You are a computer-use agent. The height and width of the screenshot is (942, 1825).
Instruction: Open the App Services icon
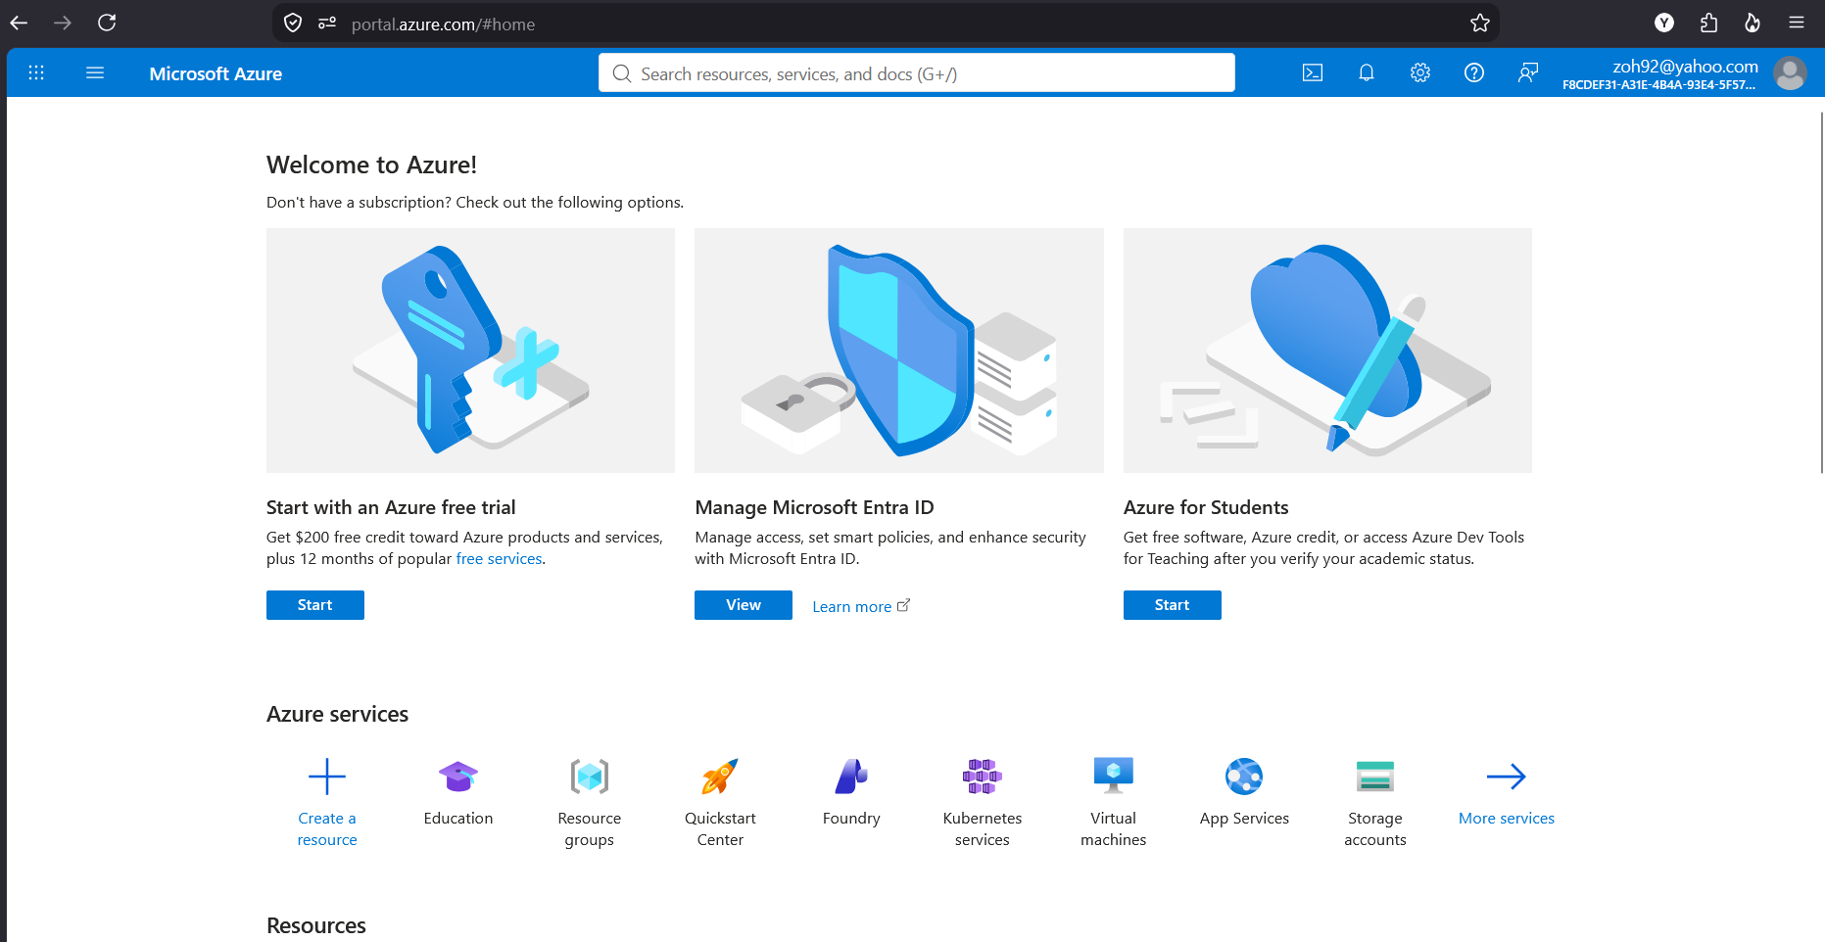(x=1244, y=777)
